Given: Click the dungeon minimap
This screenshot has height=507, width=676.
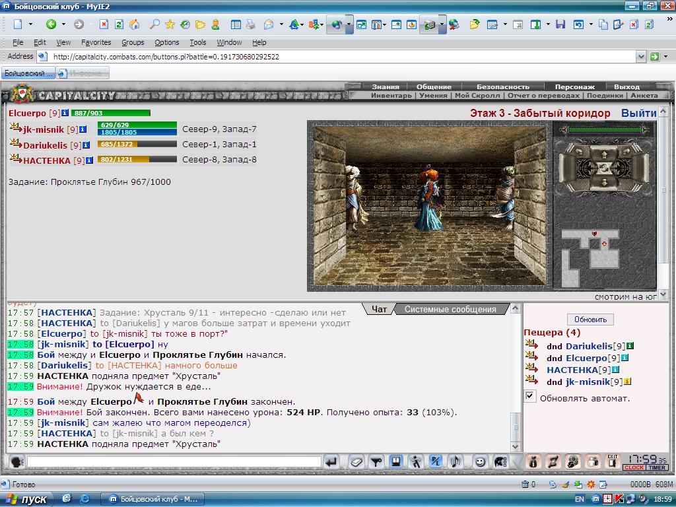Looking at the screenshot, I should [x=591, y=257].
